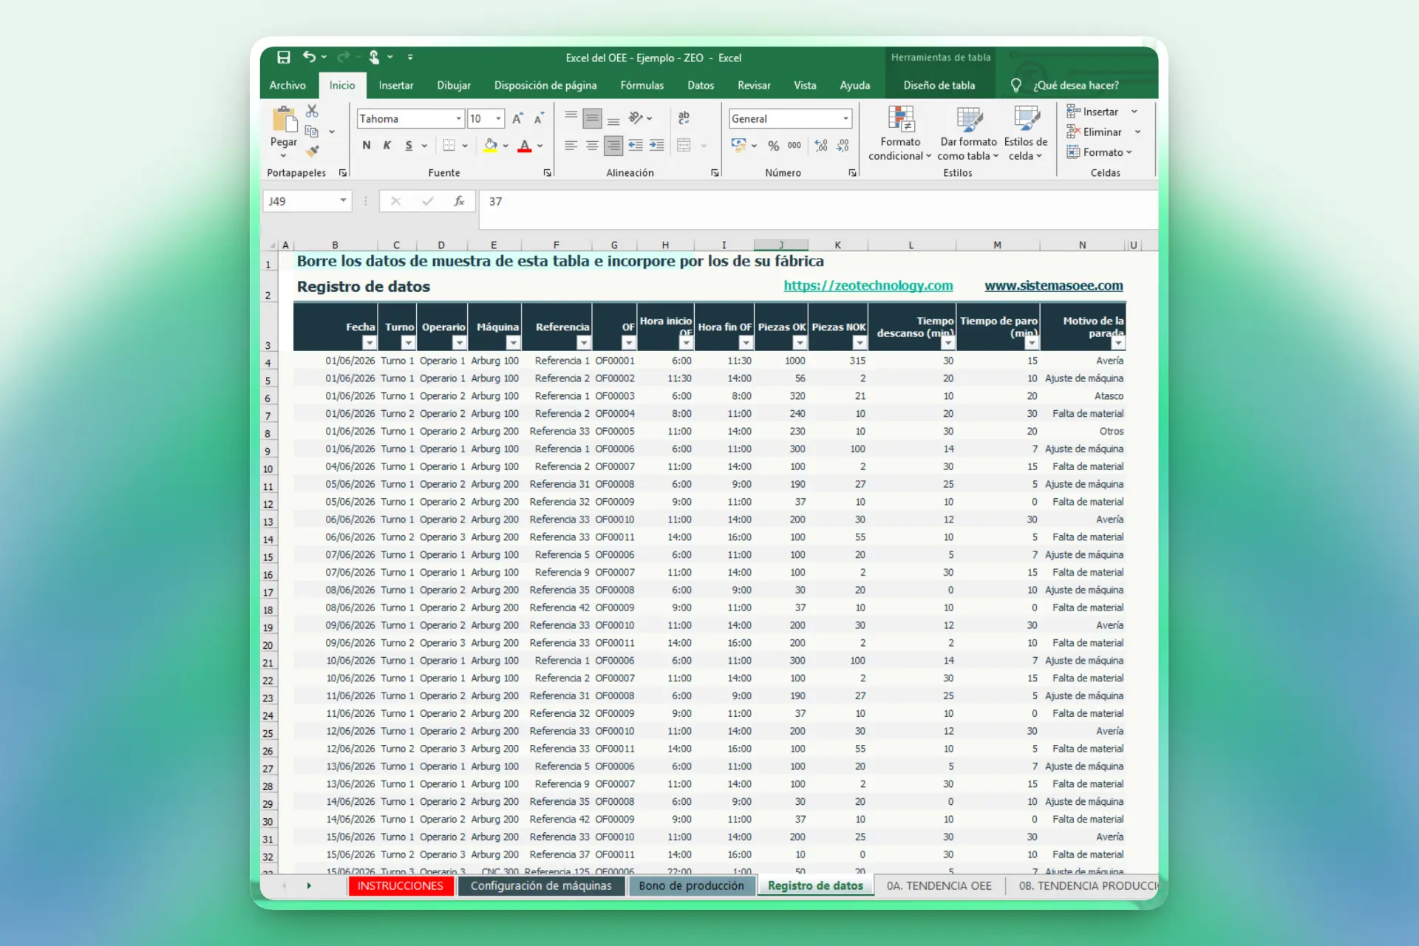
Task: Open the zeotechnology.com hyperlink
Action: 868,285
